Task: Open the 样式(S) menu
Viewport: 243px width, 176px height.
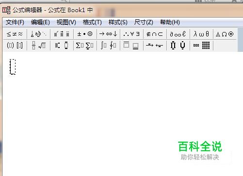Action: pyautogui.click(x=118, y=22)
